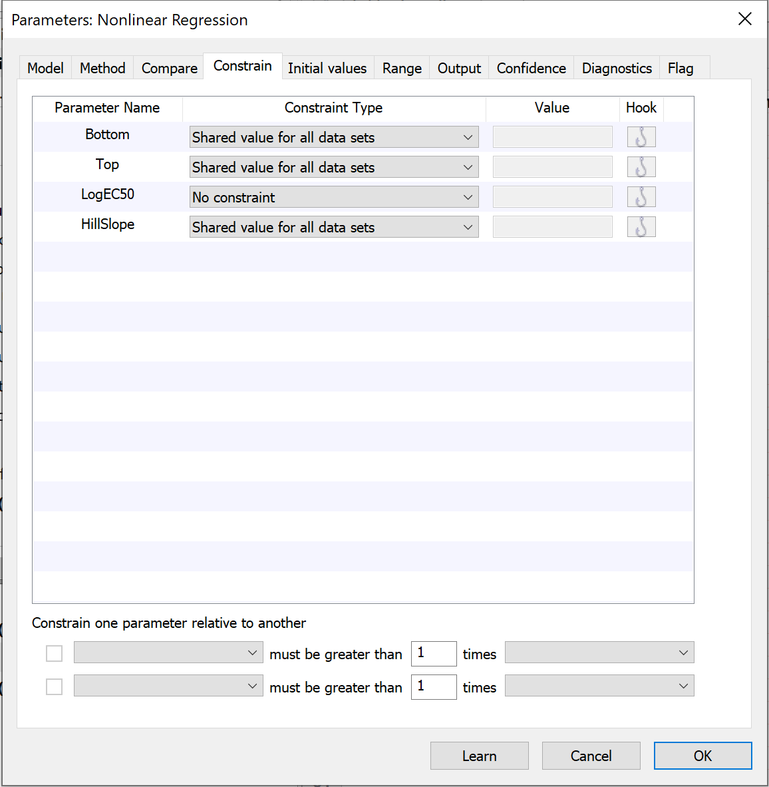This screenshot has height=787, width=769.
Task: Enable the first relative constraint checkbox
Action: (55, 654)
